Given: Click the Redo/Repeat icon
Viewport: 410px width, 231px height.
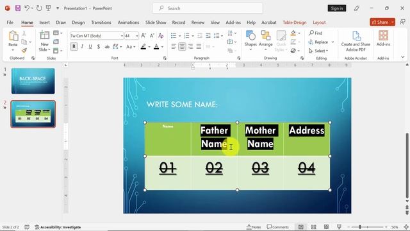Looking at the screenshot, I should pyautogui.click(x=39, y=8).
